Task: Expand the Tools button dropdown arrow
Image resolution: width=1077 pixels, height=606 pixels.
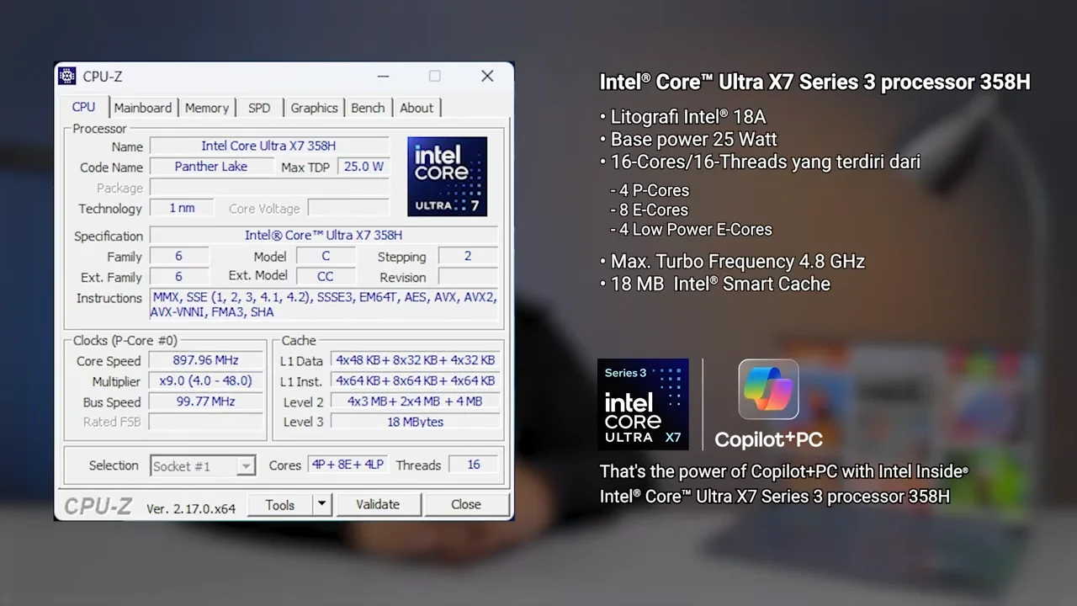Action: 321,504
